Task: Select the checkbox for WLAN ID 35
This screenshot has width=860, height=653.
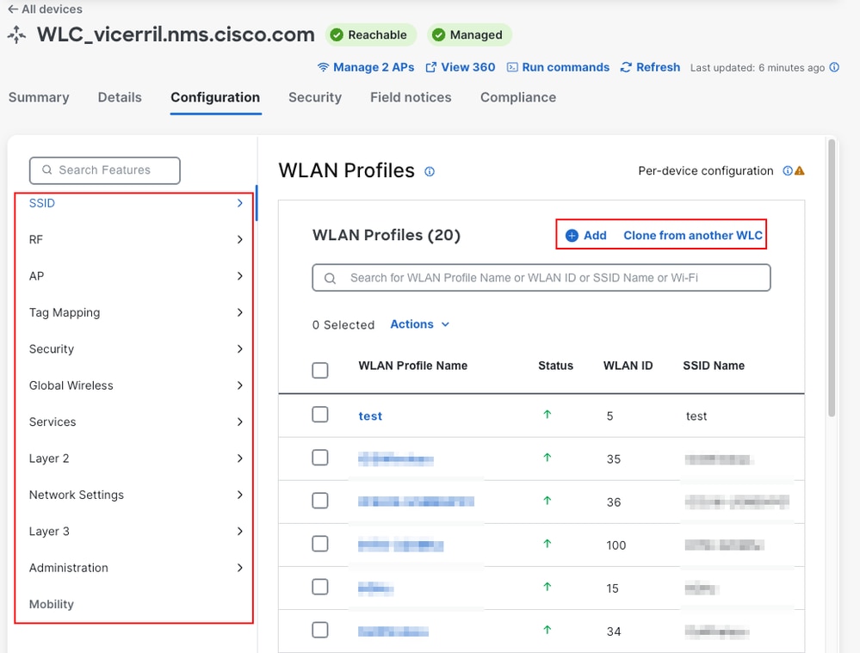Action: point(320,457)
